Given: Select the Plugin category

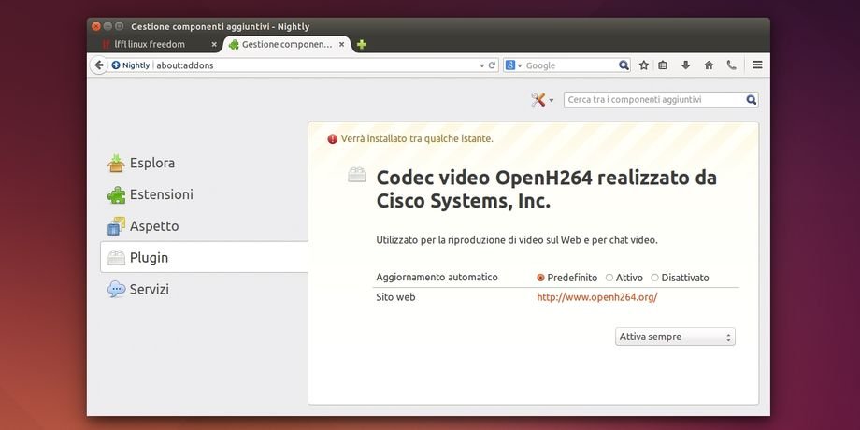Looking at the screenshot, I should [x=204, y=257].
